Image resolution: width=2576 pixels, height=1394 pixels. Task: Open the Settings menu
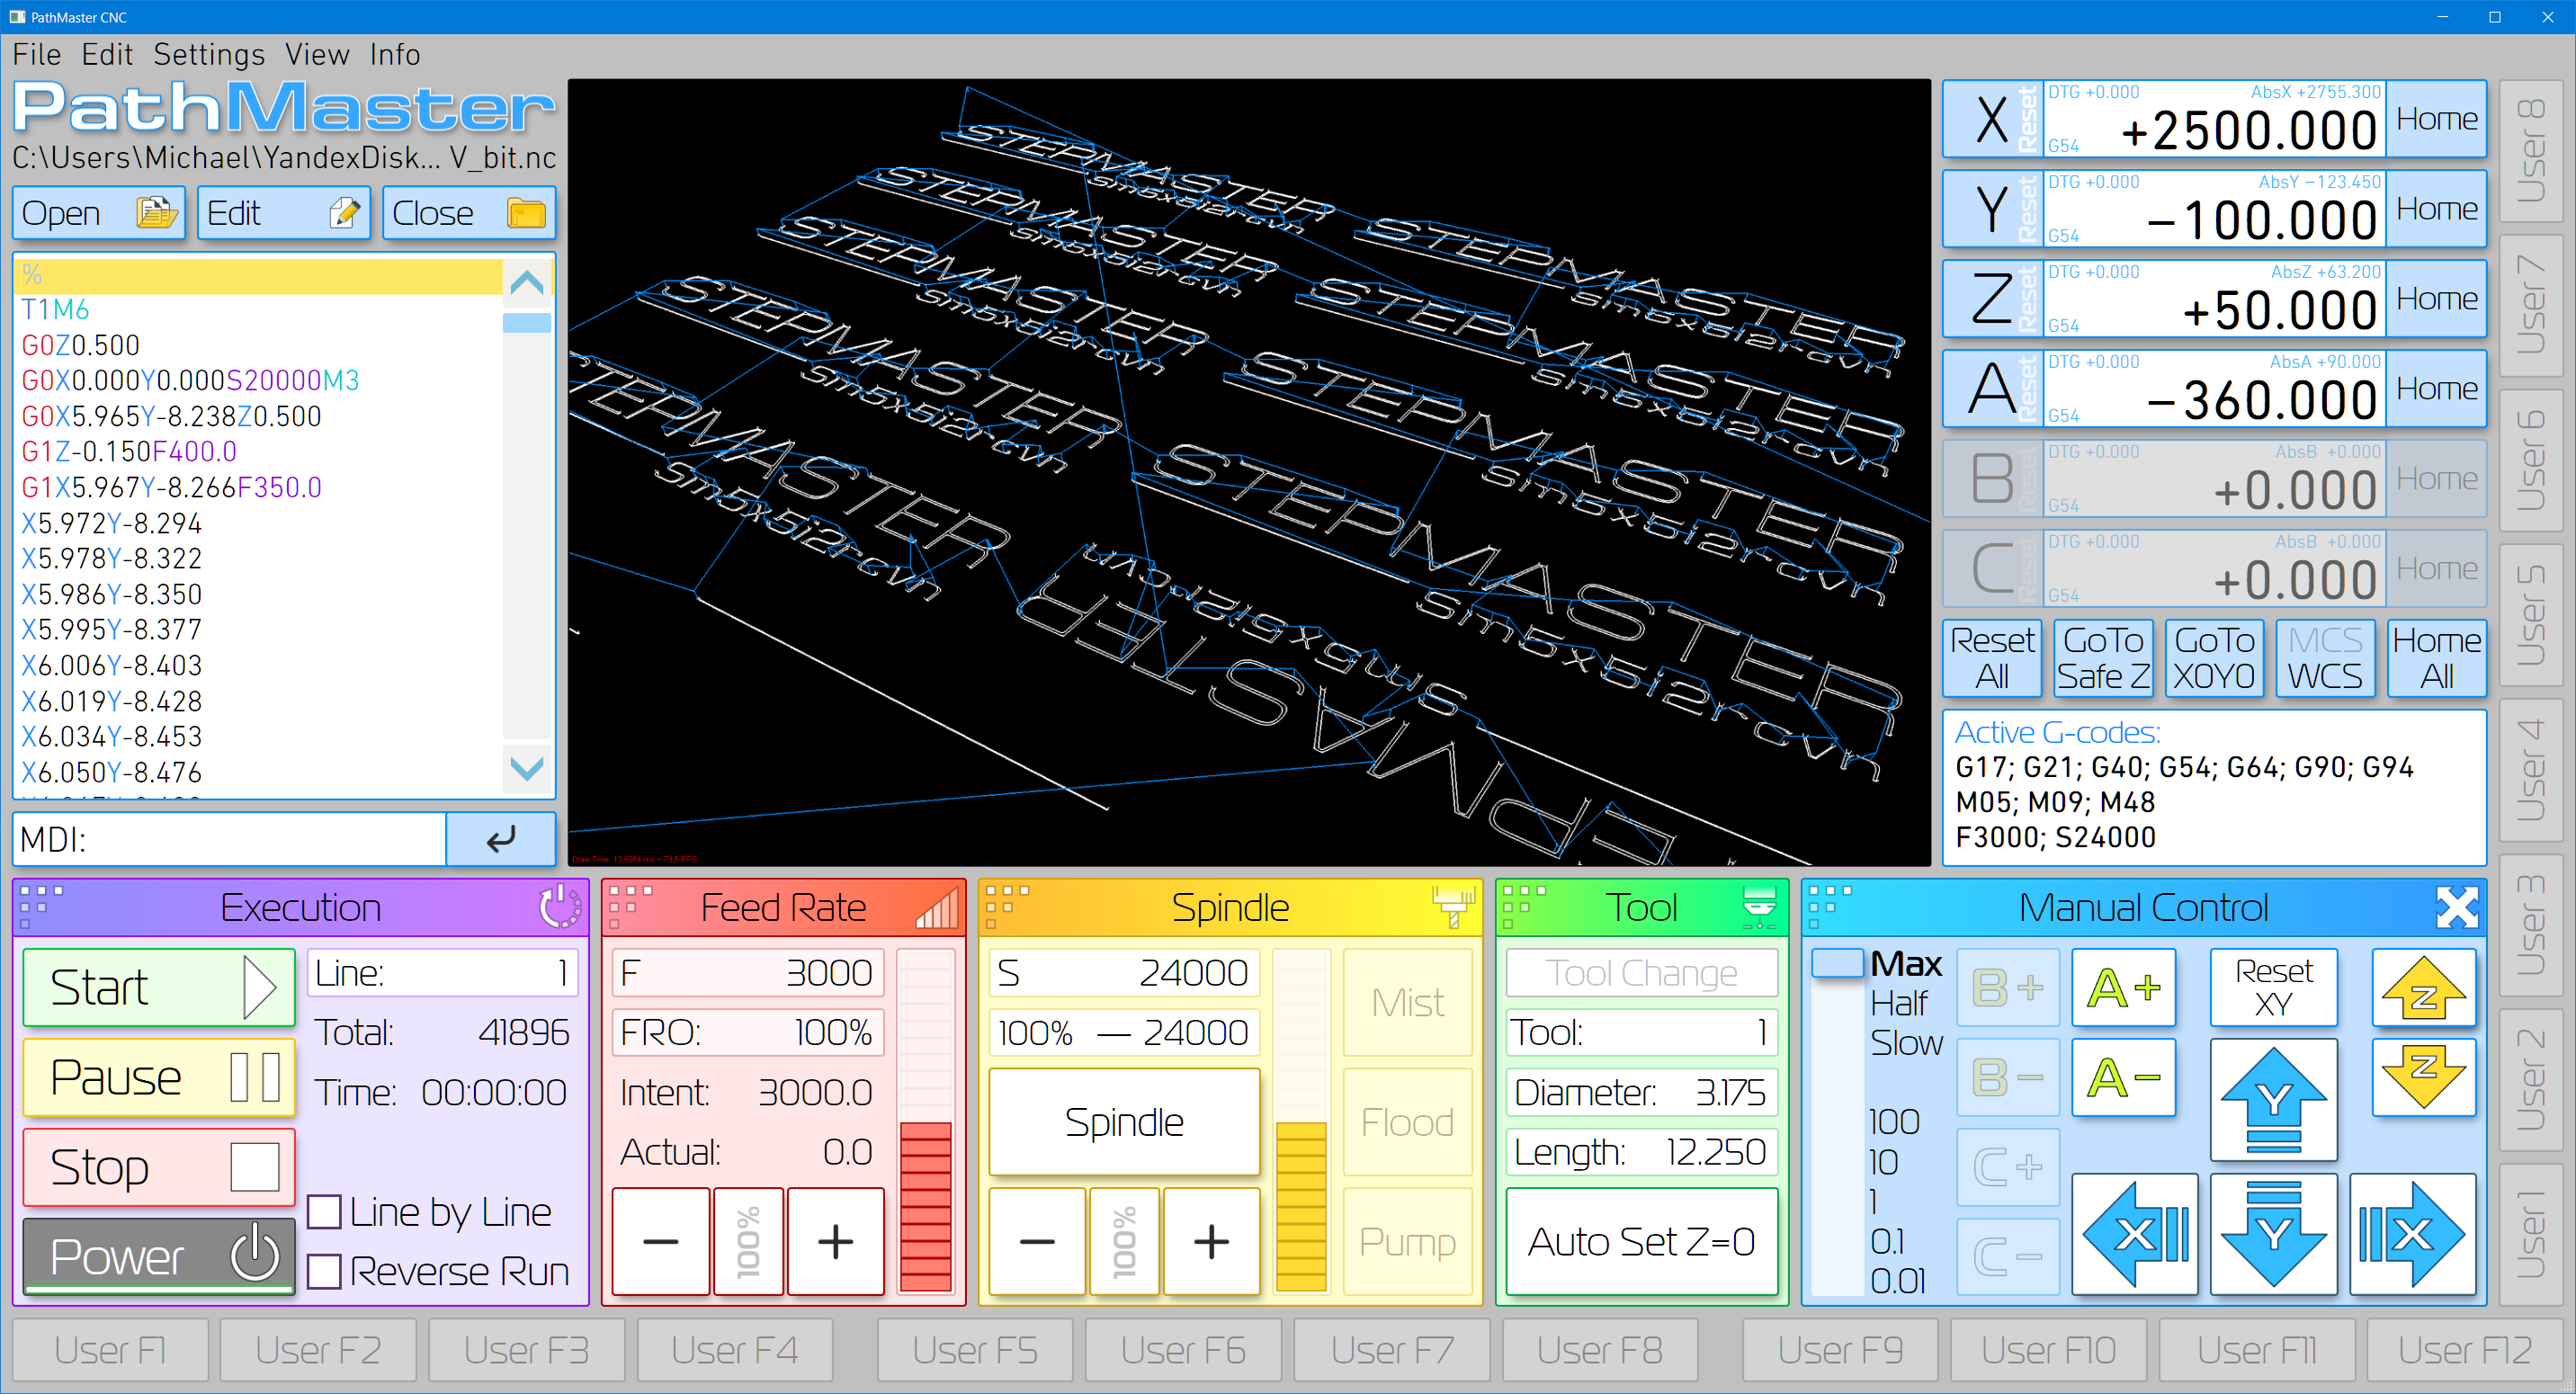[208, 54]
